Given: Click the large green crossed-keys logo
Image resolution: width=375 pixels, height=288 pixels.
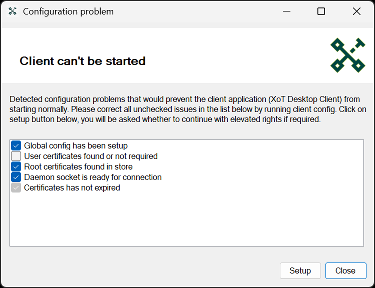Looking at the screenshot, I should 348,55.
